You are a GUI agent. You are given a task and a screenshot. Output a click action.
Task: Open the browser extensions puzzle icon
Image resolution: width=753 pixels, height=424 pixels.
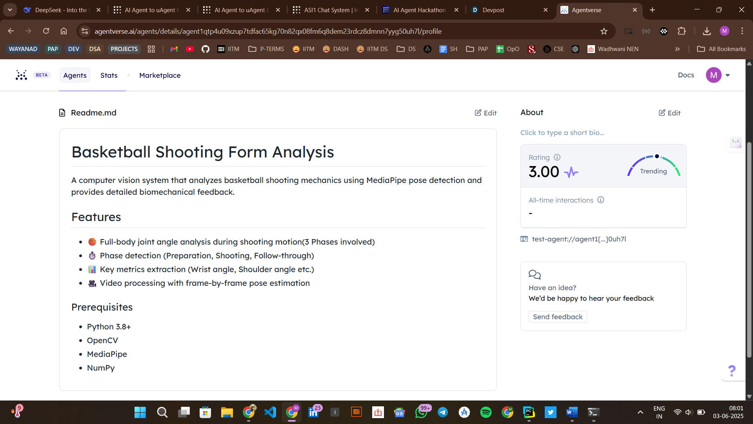click(x=682, y=31)
